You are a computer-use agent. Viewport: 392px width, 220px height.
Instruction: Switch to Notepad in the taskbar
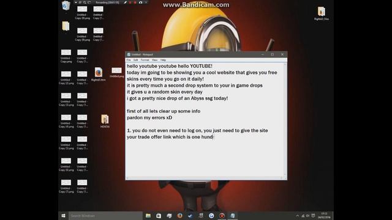pyautogui.click(x=233, y=216)
